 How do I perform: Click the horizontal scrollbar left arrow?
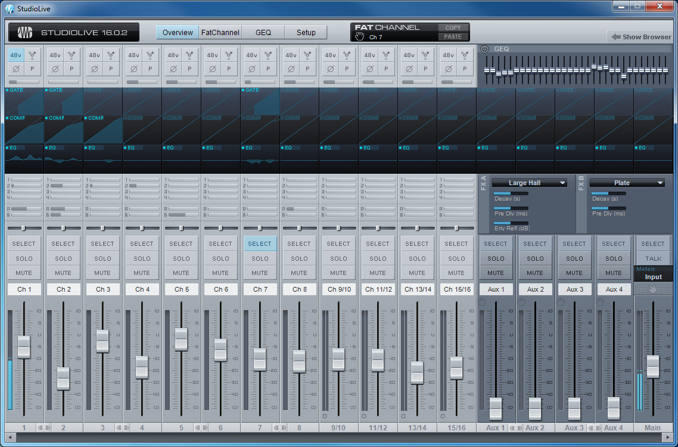point(9,437)
